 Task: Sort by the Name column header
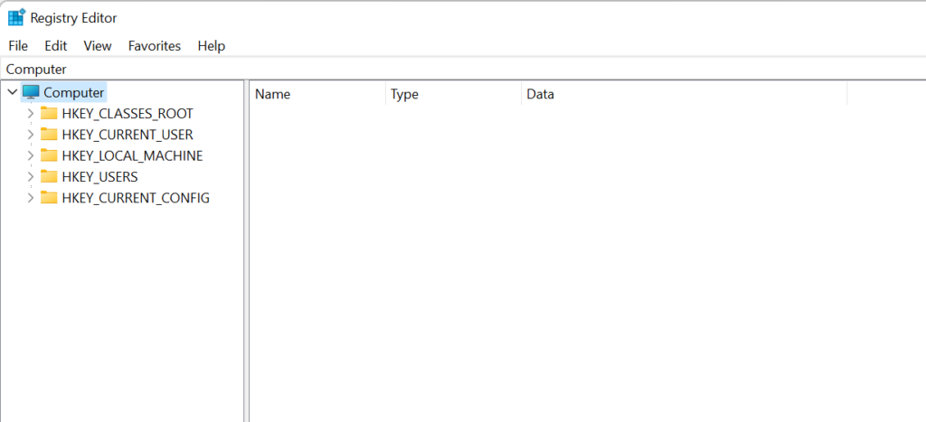click(x=317, y=95)
